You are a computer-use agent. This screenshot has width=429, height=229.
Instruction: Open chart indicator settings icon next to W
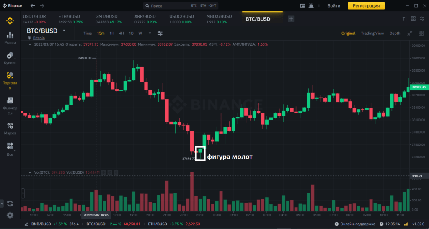click(160, 33)
